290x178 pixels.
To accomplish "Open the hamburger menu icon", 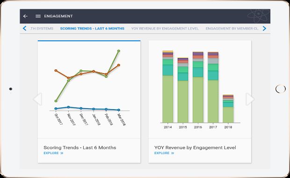I will pos(38,16).
